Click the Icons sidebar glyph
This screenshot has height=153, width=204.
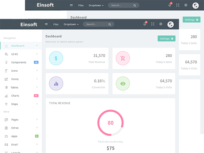[6, 71]
